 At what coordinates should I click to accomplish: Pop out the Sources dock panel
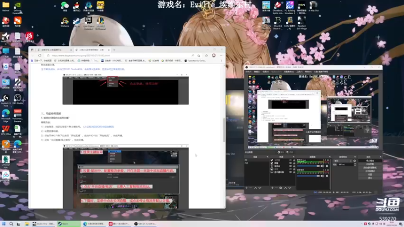pyautogui.click(x=294, y=157)
